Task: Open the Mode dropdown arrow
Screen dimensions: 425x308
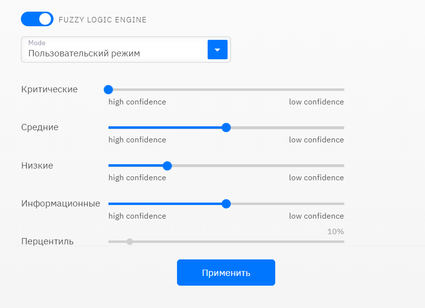Action: pyautogui.click(x=217, y=50)
